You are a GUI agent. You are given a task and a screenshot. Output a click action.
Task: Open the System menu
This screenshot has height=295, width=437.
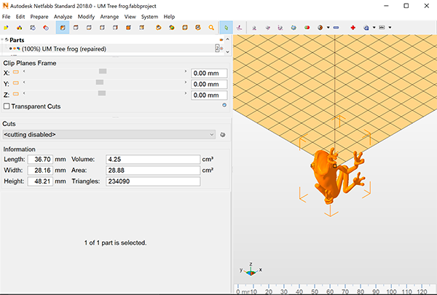point(149,17)
